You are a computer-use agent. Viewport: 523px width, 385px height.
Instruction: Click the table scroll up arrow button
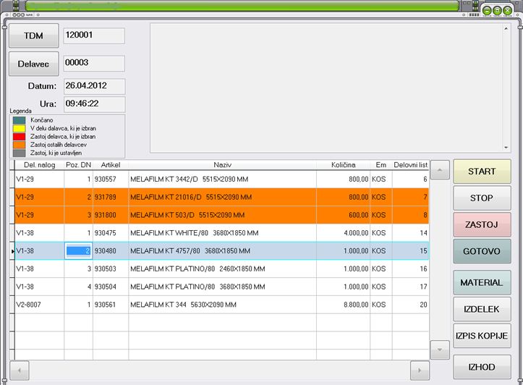pos(440,170)
